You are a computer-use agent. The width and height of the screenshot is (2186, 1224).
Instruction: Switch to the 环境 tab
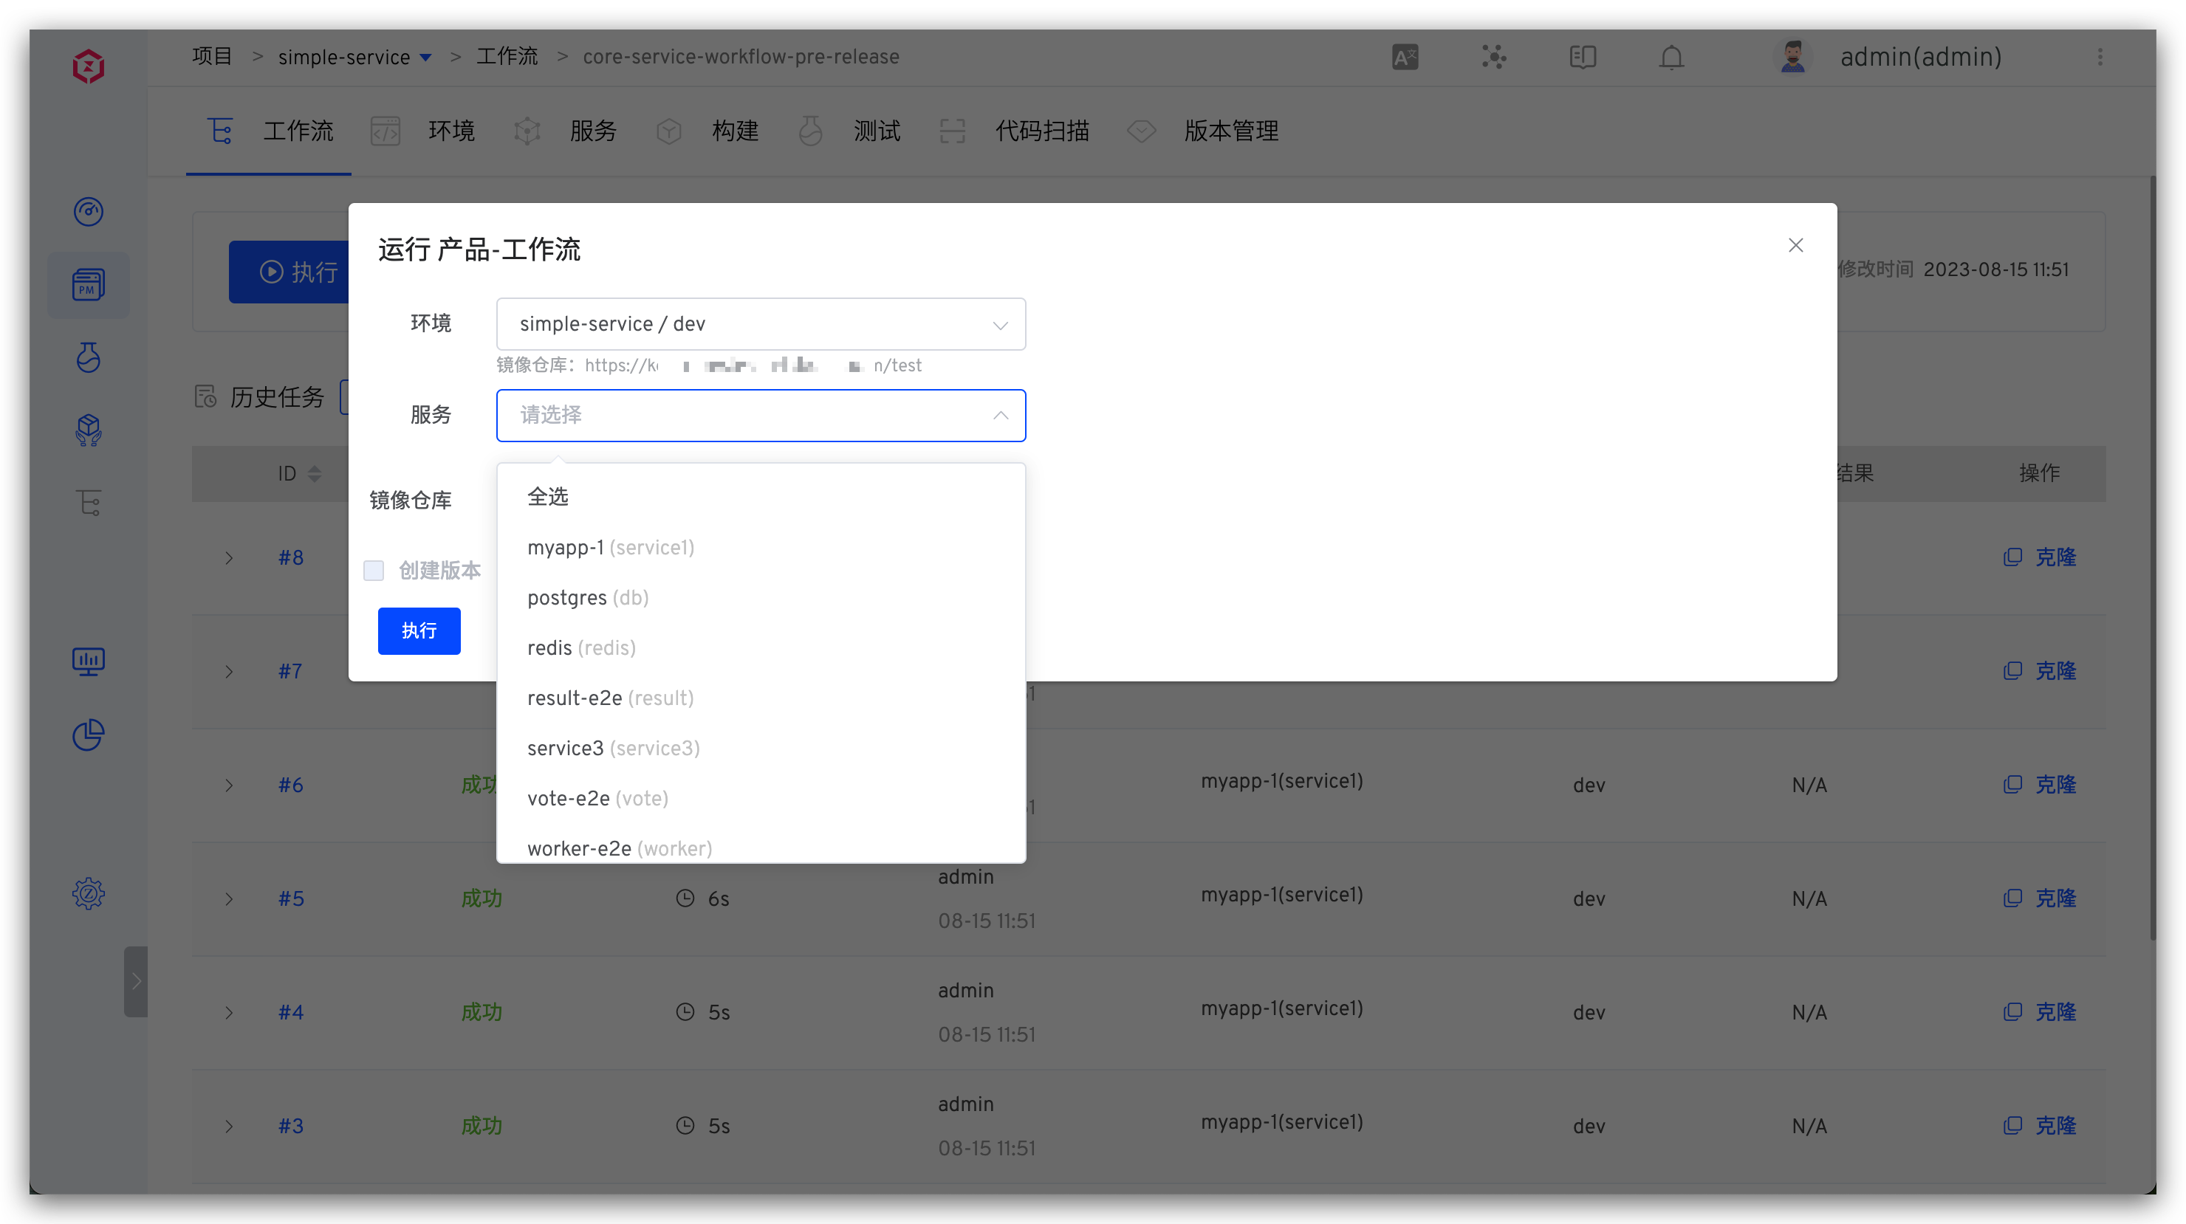[423, 131]
